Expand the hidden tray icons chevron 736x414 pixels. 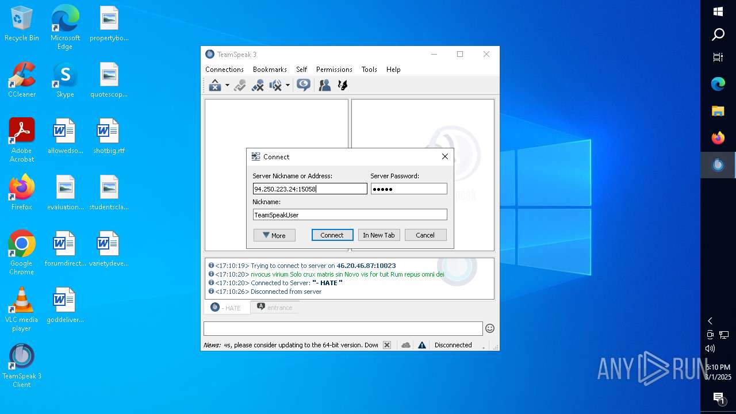(710, 321)
